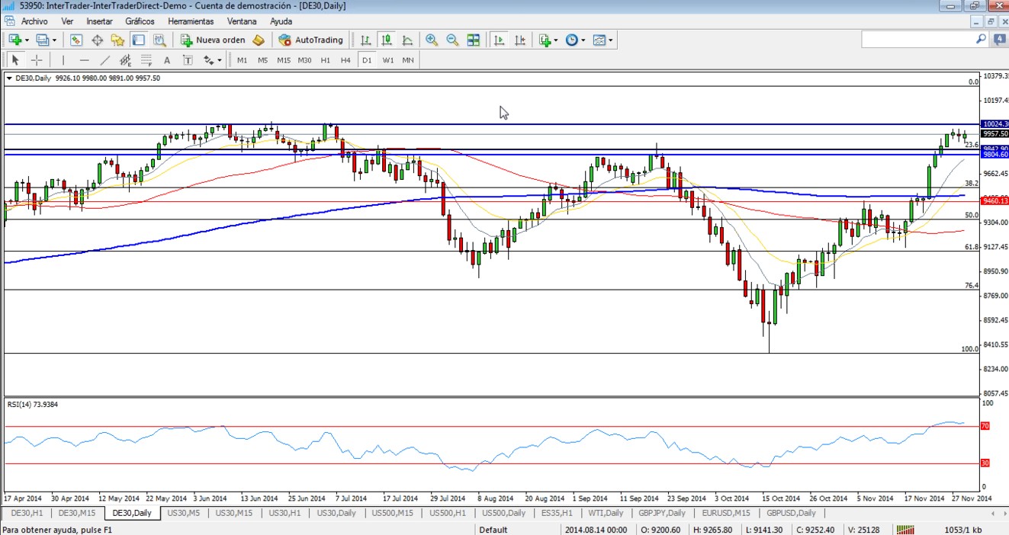Switch timeframe to W1
Image resolution: width=1009 pixels, height=535 pixels.
(x=387, y=59)
